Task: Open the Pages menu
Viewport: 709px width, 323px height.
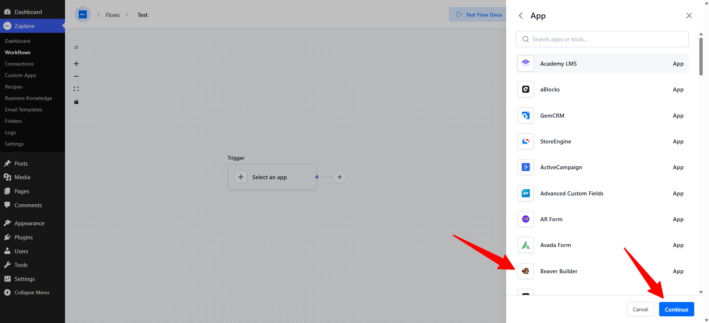Action: tap(33, 191)
